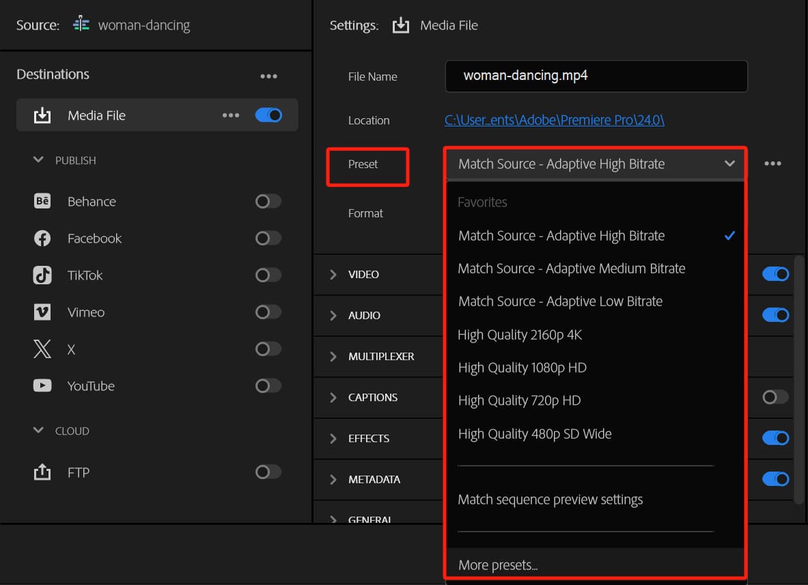The image size is (808, 585).
Task: Click the FTP upload icon
Action: pyautogui.click(x=42, y=472)
